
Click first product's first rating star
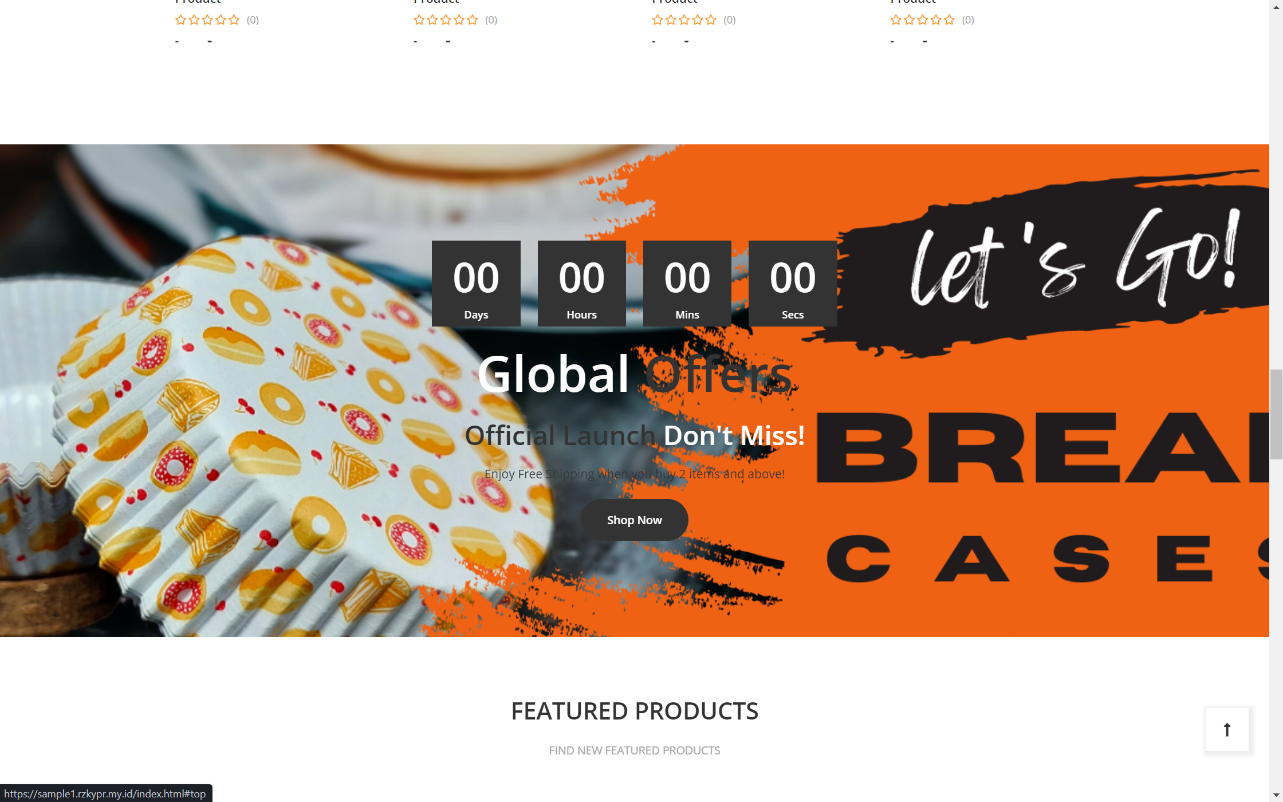pos(180,20)
